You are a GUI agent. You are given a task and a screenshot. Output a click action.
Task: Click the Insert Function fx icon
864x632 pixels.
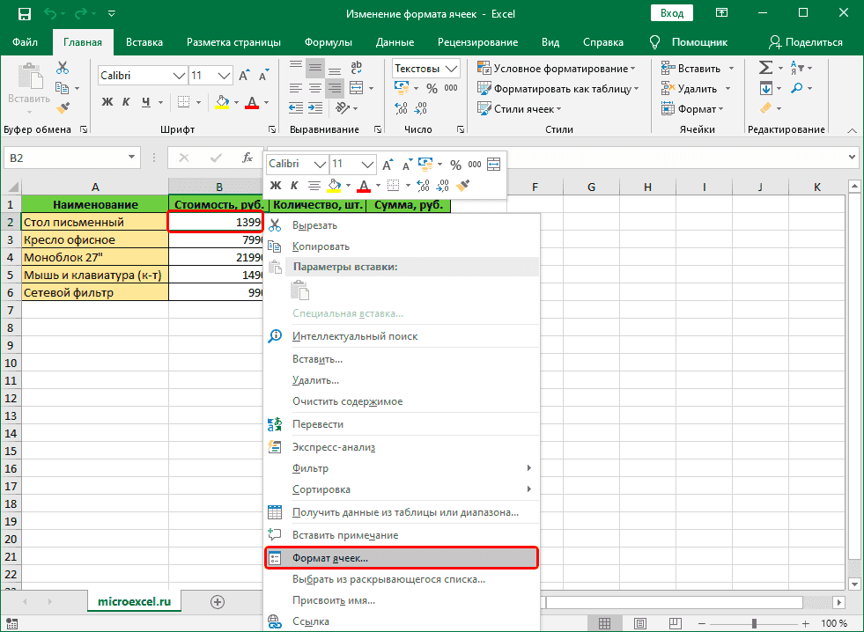point(247,158)
